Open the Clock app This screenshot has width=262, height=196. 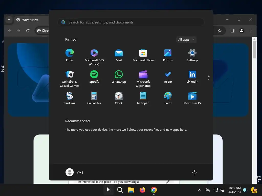(x=119, y=98)
